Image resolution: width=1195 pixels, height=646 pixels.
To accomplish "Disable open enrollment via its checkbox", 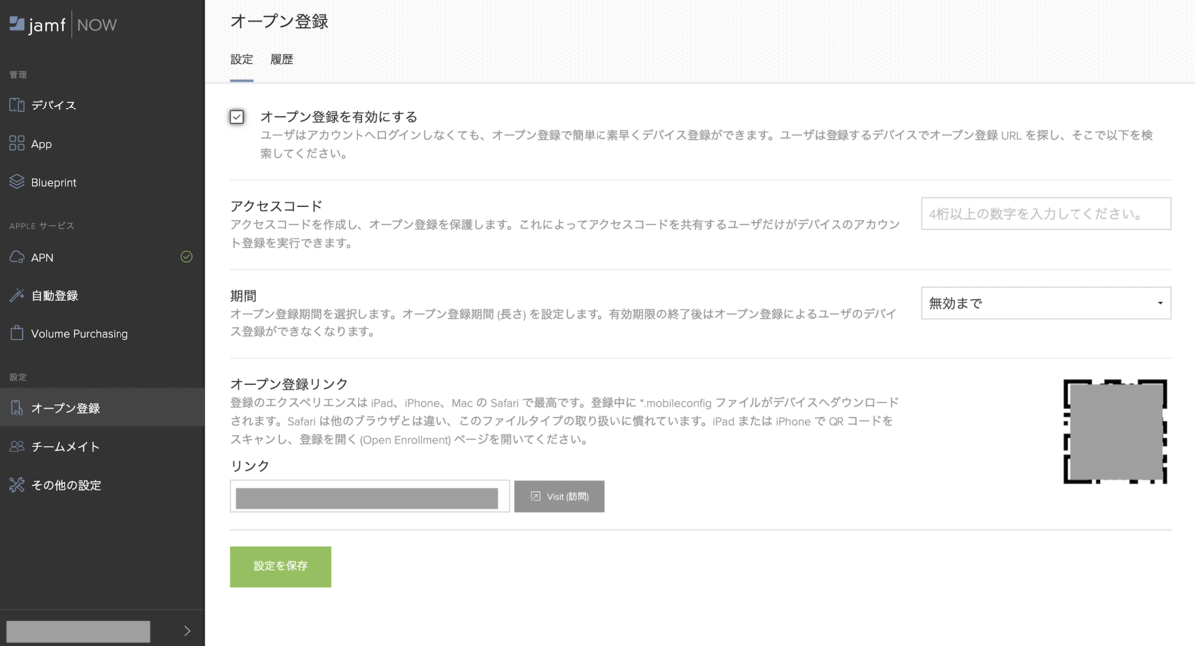I will coord(236,116).
